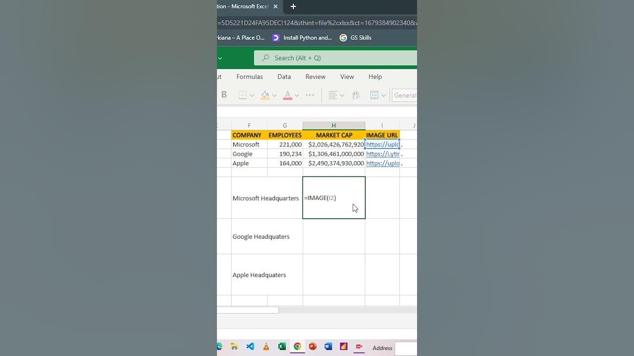This screenshot has width=634, height=356.
Task: Open the Data ribbon tab
Action: coord(284,77)
